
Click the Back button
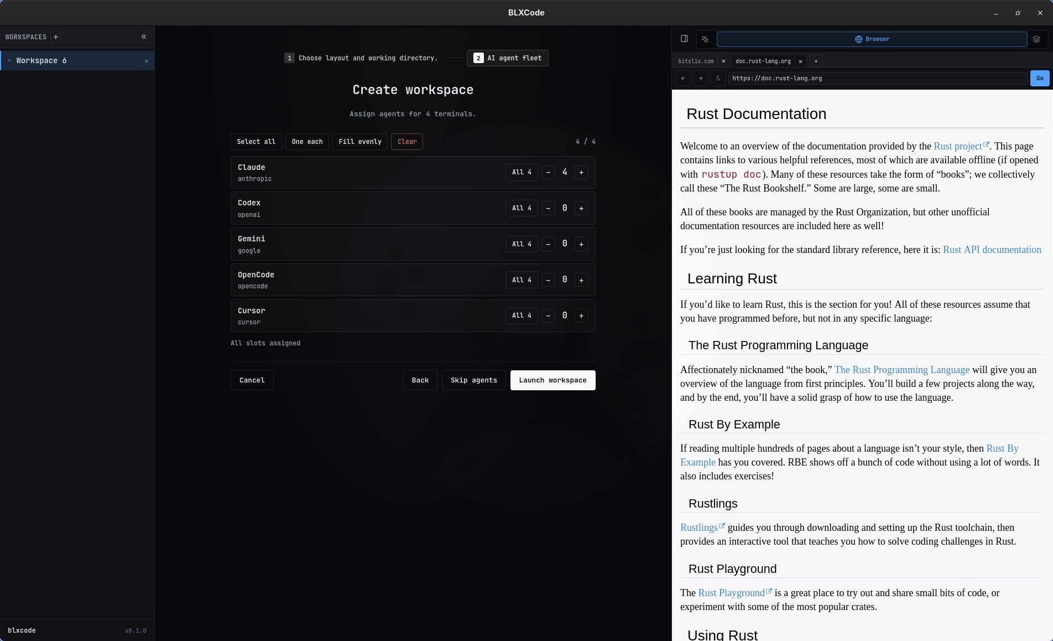pyautogui.click(x=420, y=380)
